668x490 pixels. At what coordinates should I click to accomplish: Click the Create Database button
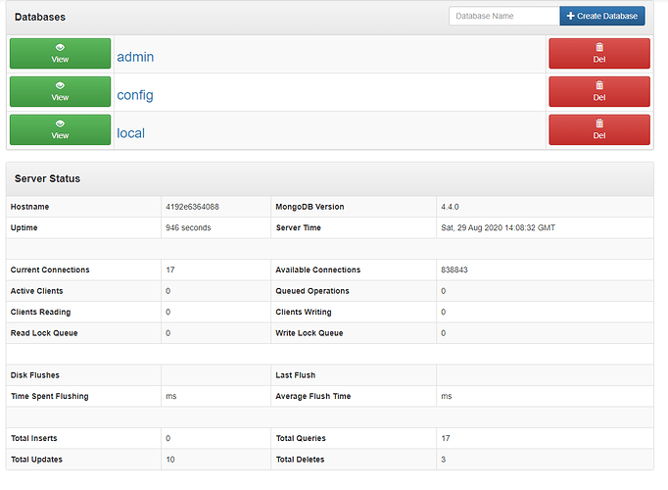click(601, 16)
